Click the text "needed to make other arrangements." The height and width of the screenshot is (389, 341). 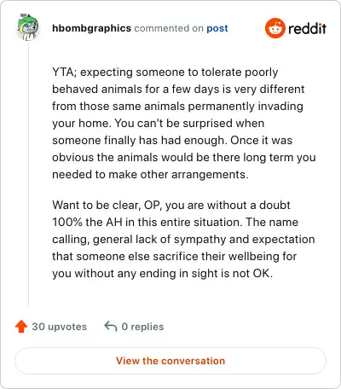150,174
